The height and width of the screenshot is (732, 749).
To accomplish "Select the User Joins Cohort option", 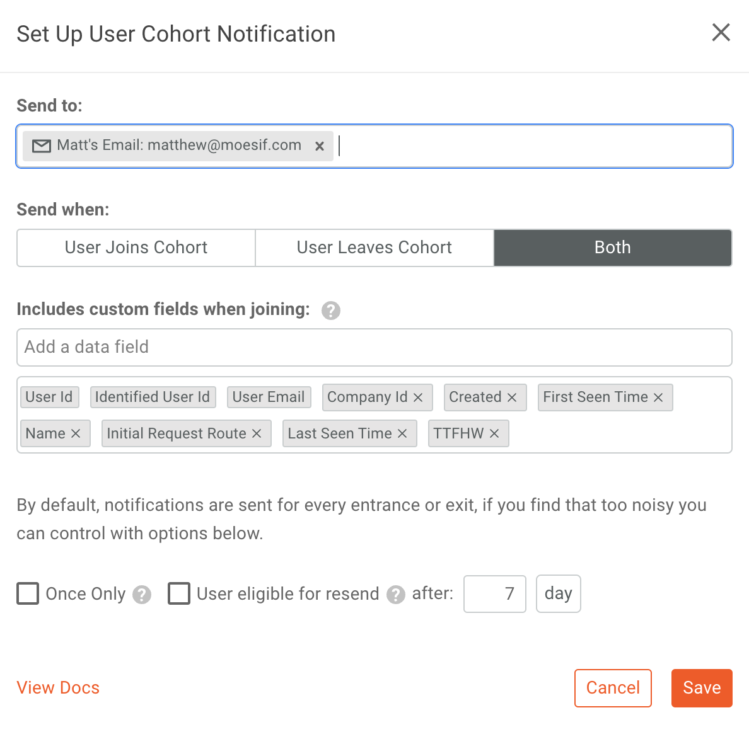I will click(x=135, y=248).
